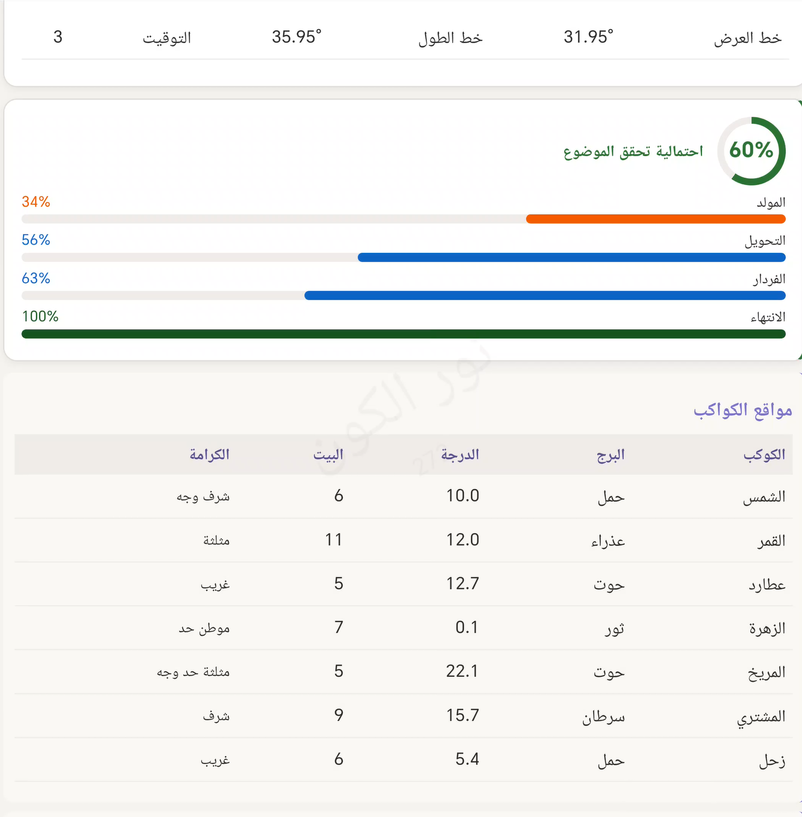The image size is (802, 817).
Task: Open the المريخ row entry
Action: click(766, 672)
